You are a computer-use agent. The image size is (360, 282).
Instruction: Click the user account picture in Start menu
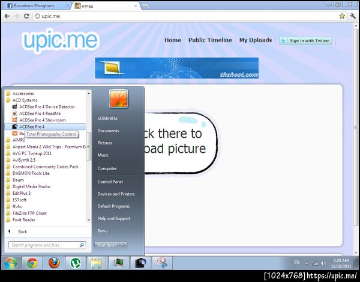click(x=118, y=99)
